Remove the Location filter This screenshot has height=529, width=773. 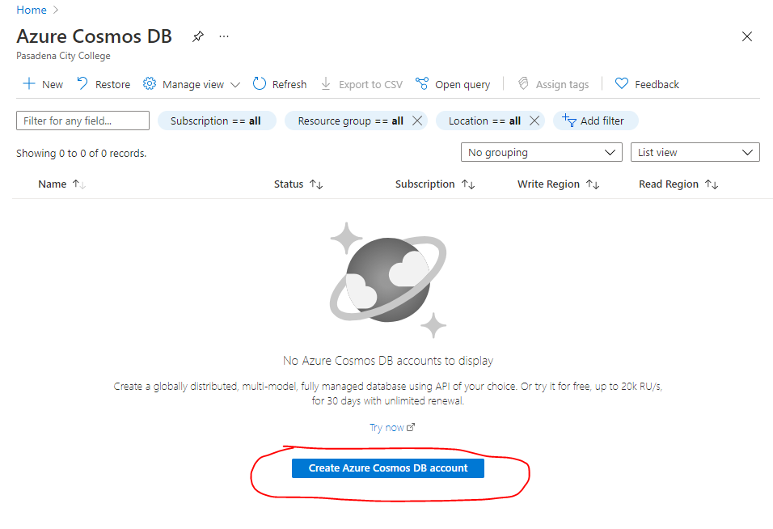click(x=534, y=121)
